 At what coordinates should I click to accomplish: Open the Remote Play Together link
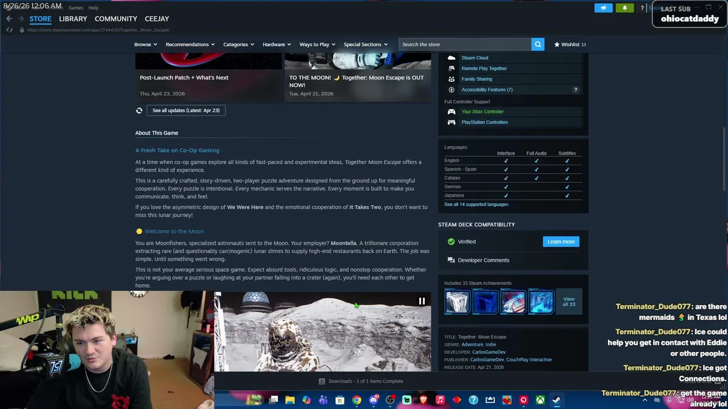pos(484,68)
